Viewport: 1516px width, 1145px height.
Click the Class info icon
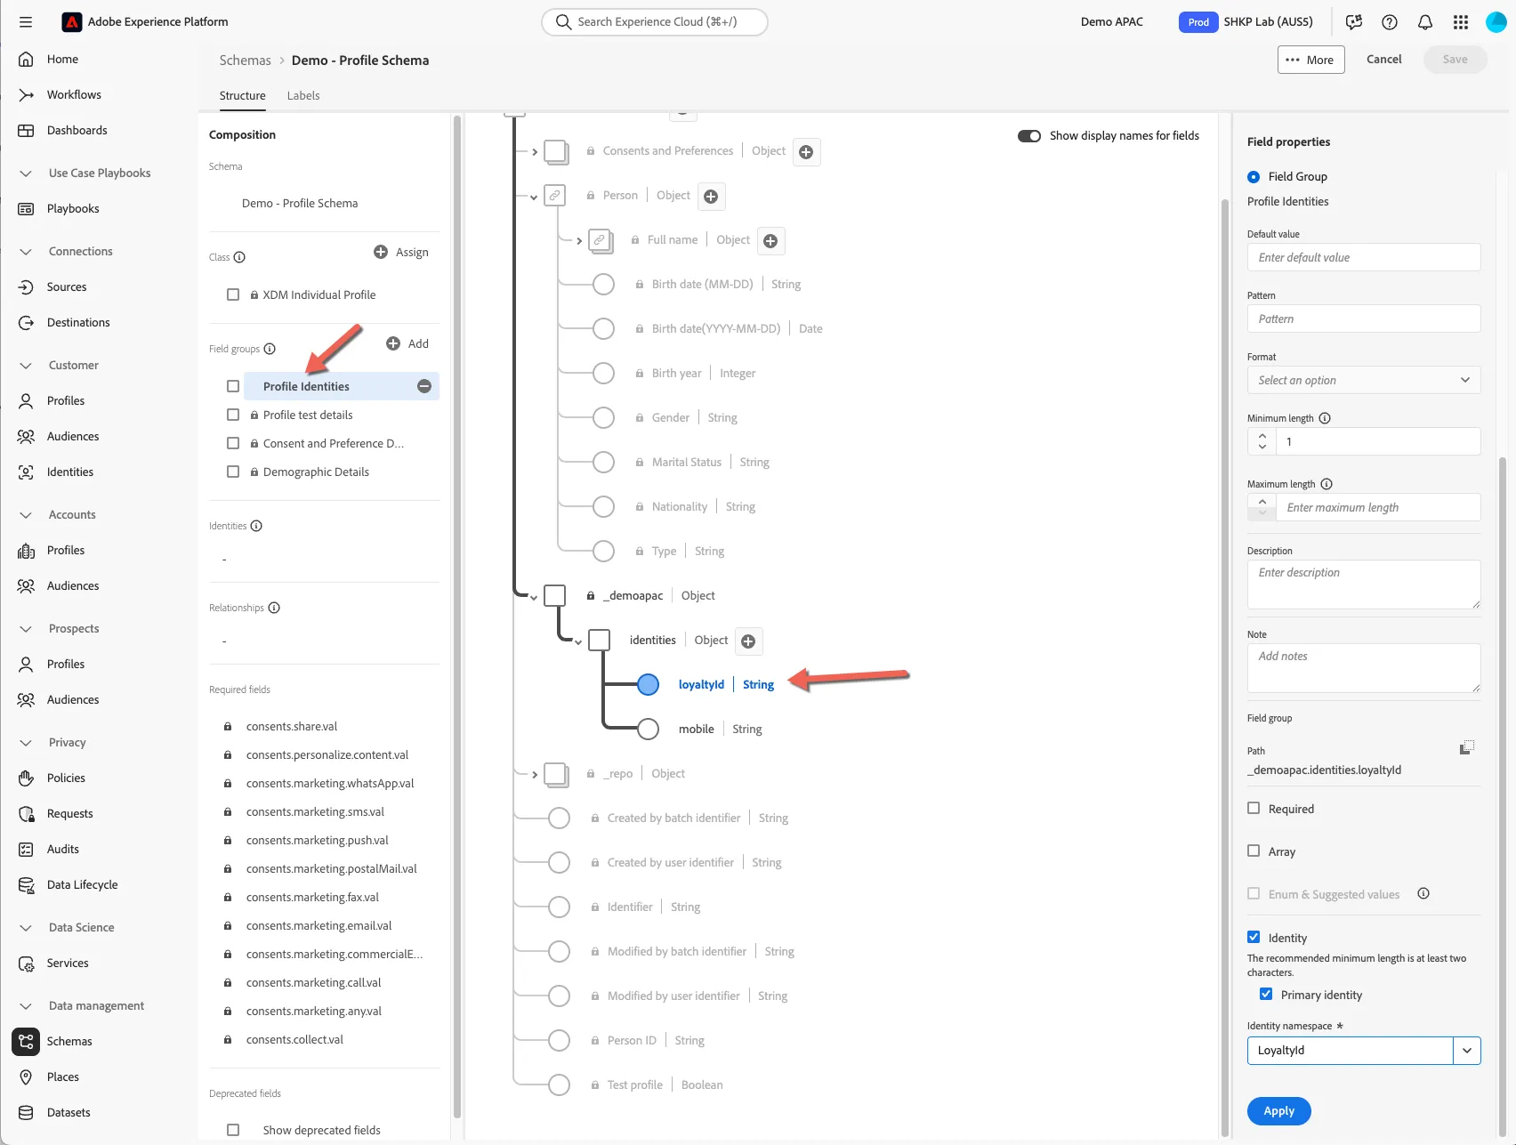239,257
